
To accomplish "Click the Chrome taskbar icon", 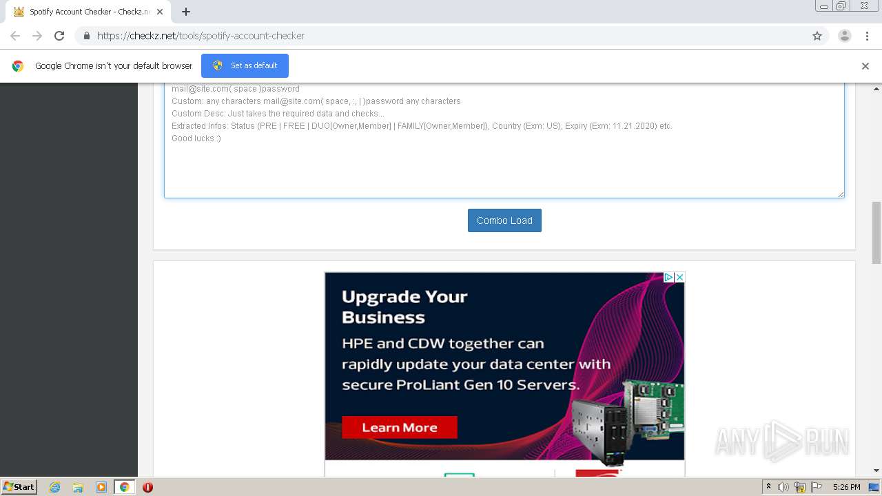I will pos(124,487).
